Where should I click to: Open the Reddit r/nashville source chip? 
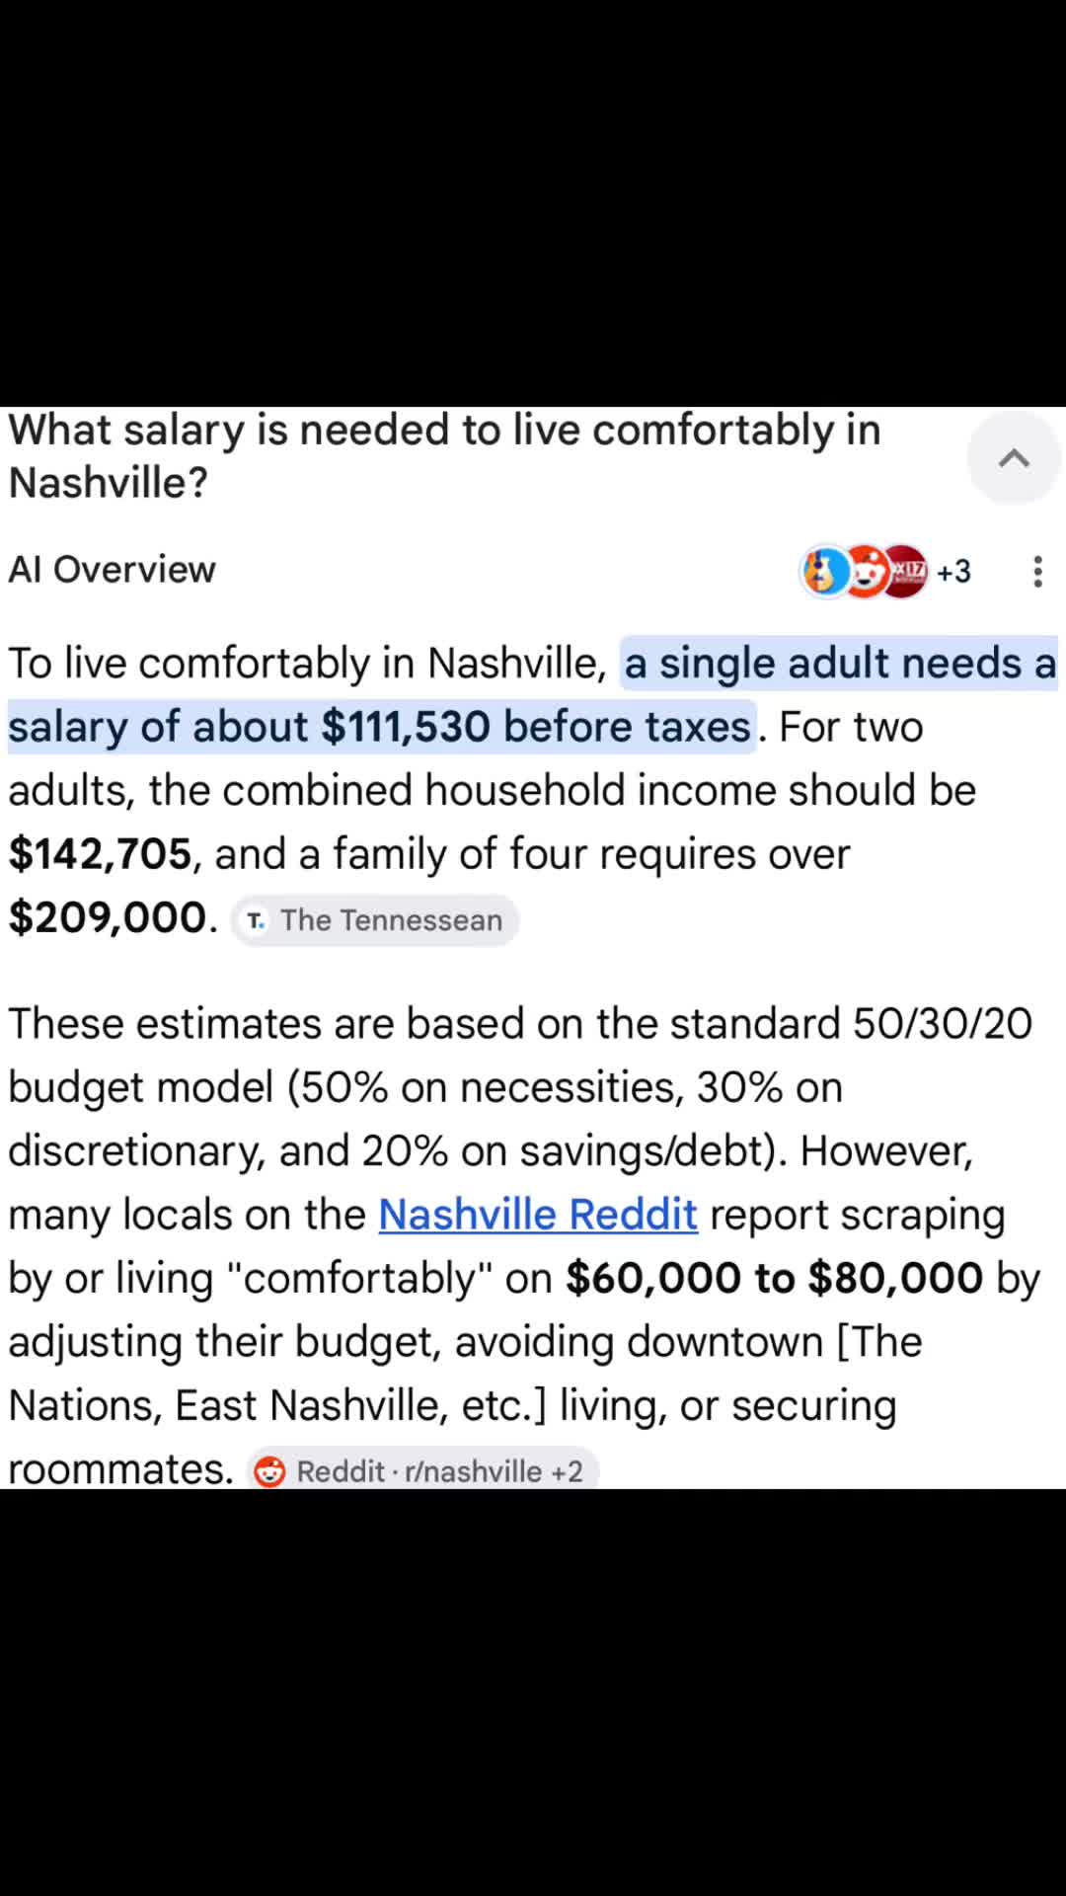click(x=422, y=1470)
